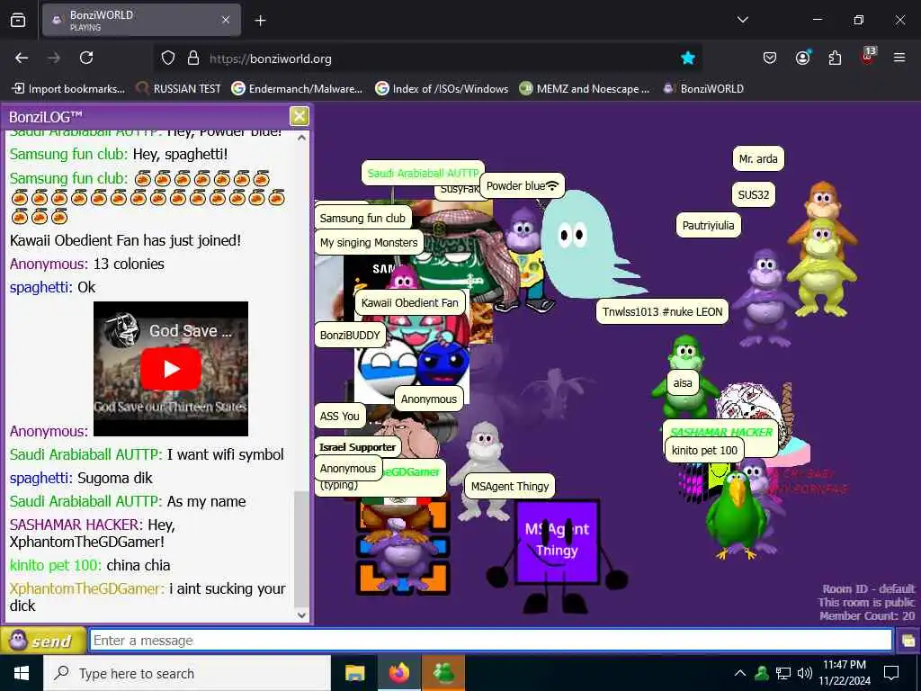This screenshot has width=921, height=691.
Task: Open File Explorer from taskbar
Action: (354, 673)
